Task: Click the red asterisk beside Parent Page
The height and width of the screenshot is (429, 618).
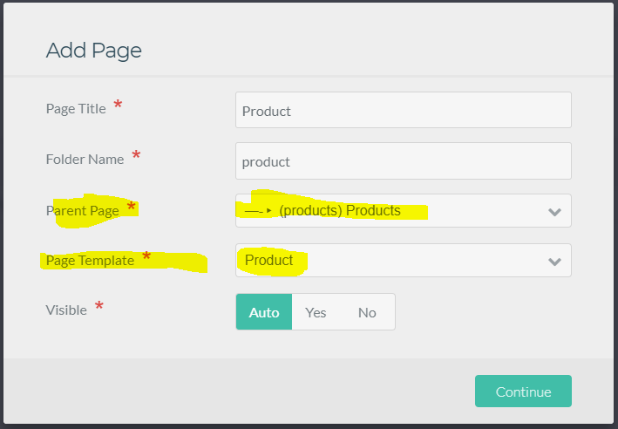Action: coord(132,208)
